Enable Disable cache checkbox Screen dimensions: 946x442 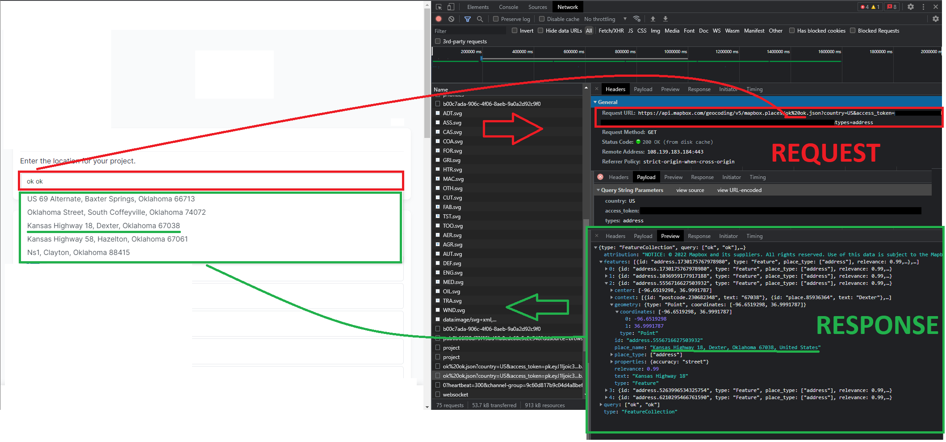point(541,19)
